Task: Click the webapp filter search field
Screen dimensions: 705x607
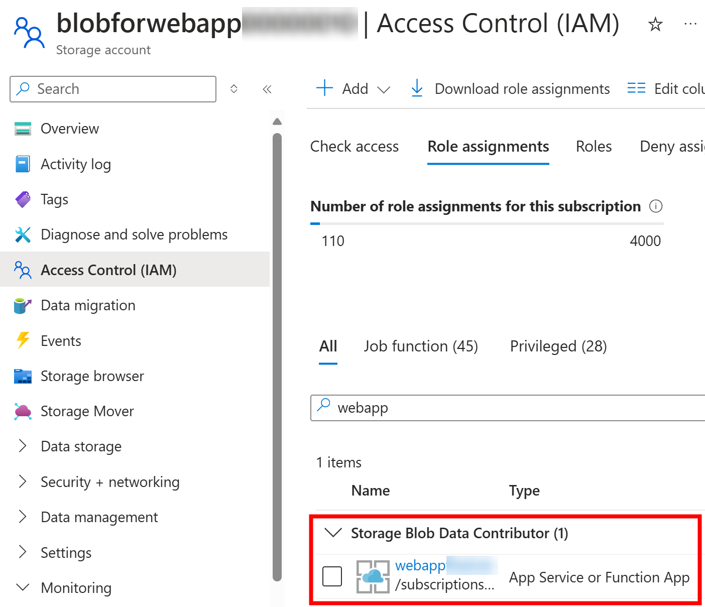Action: click(508, 408)
